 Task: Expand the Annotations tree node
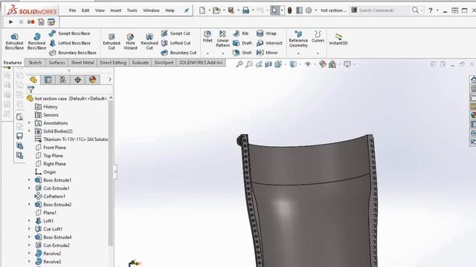pyautogui.click(x=30, y=123)
